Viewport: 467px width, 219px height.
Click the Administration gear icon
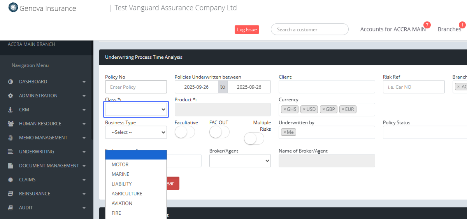pos(11,96)
